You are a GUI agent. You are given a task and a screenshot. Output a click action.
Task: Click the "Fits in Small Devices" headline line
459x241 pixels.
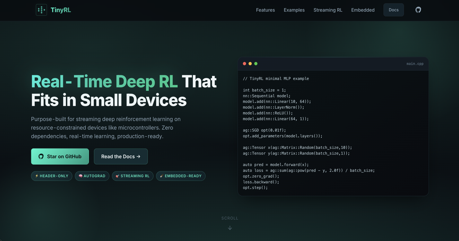(x=109, y=100)
